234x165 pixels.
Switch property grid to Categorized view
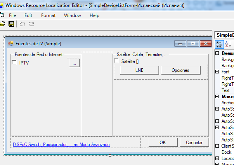219,44
